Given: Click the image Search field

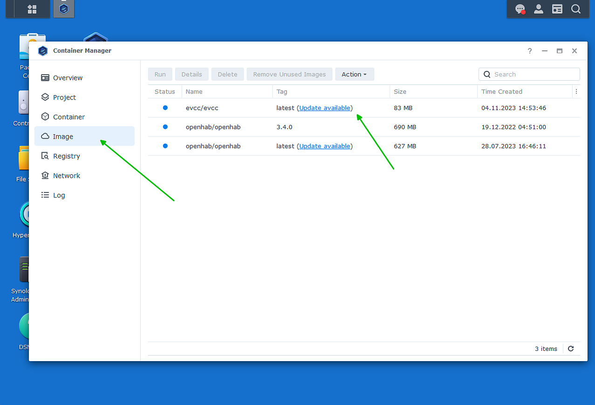Looking at the screenshot, I should point(529,74).
